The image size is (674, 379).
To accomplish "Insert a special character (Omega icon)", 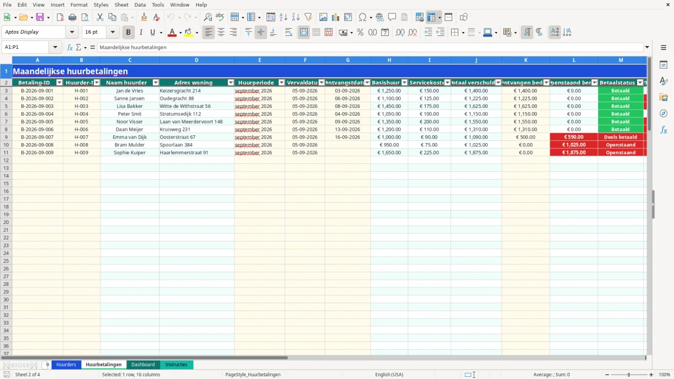I will point(362,17).
